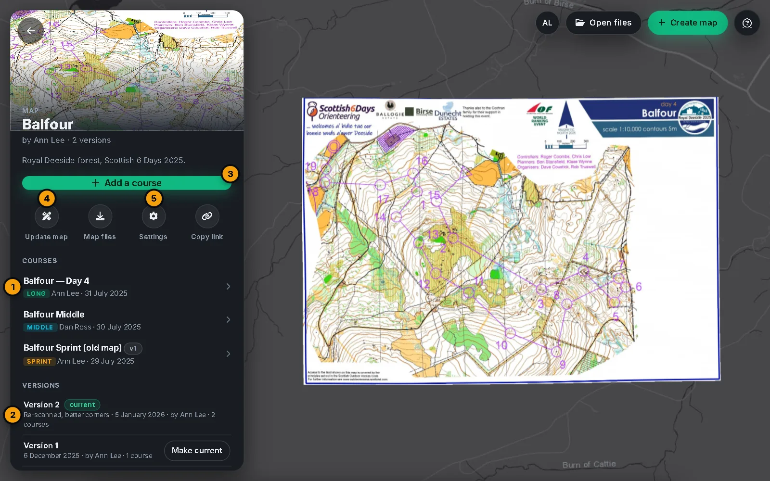The width and height of the screenshot is (770, 481).
Task: Expand Balfour — Day 4 course chevron
Action: [228, 286]
